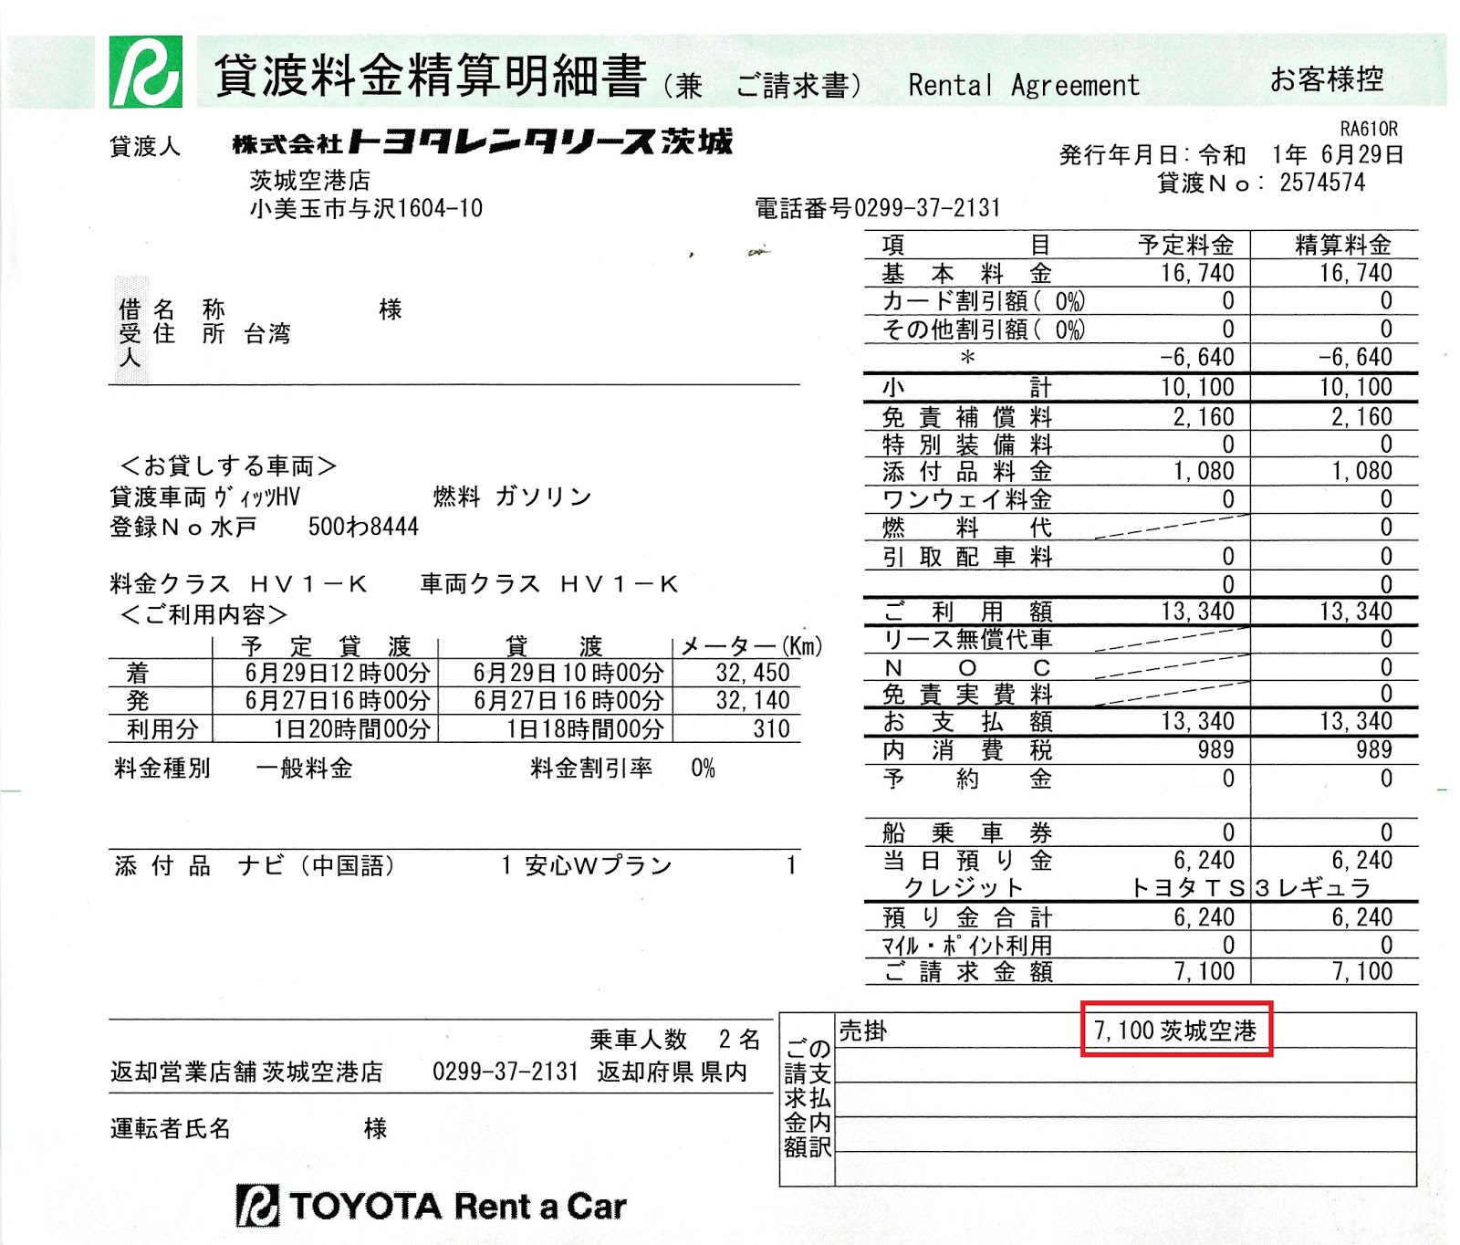Viewport: 1460px width, 1245px height.
Task: Select 2,160 in the 精算料金 column
Action: coord(1361,417)
